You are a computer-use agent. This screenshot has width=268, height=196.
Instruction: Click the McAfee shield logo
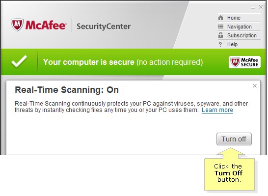point(17,25)
